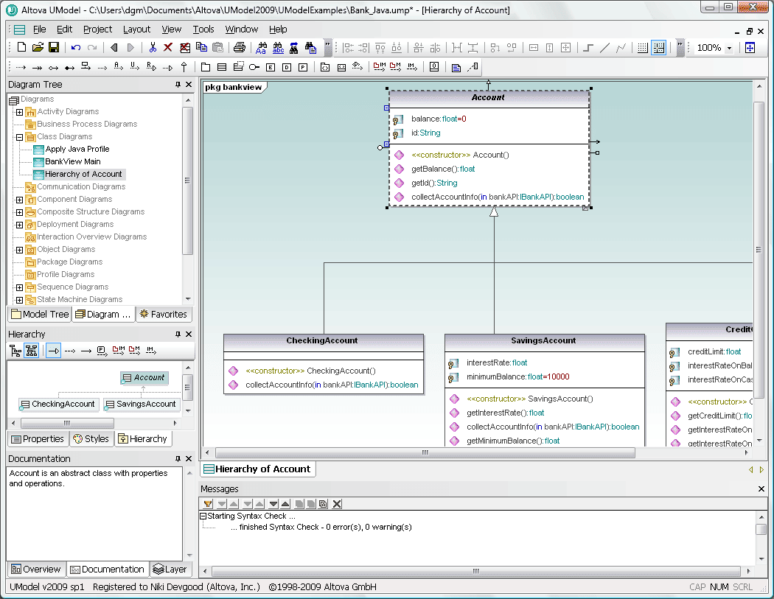
Task: Select the Generalization up-arrow tool
Action: point(184,66)
